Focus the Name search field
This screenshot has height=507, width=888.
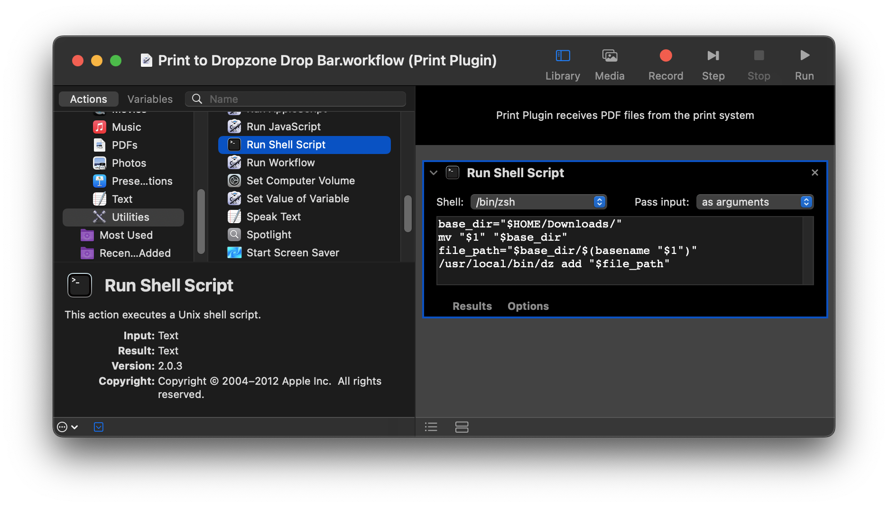296,99
